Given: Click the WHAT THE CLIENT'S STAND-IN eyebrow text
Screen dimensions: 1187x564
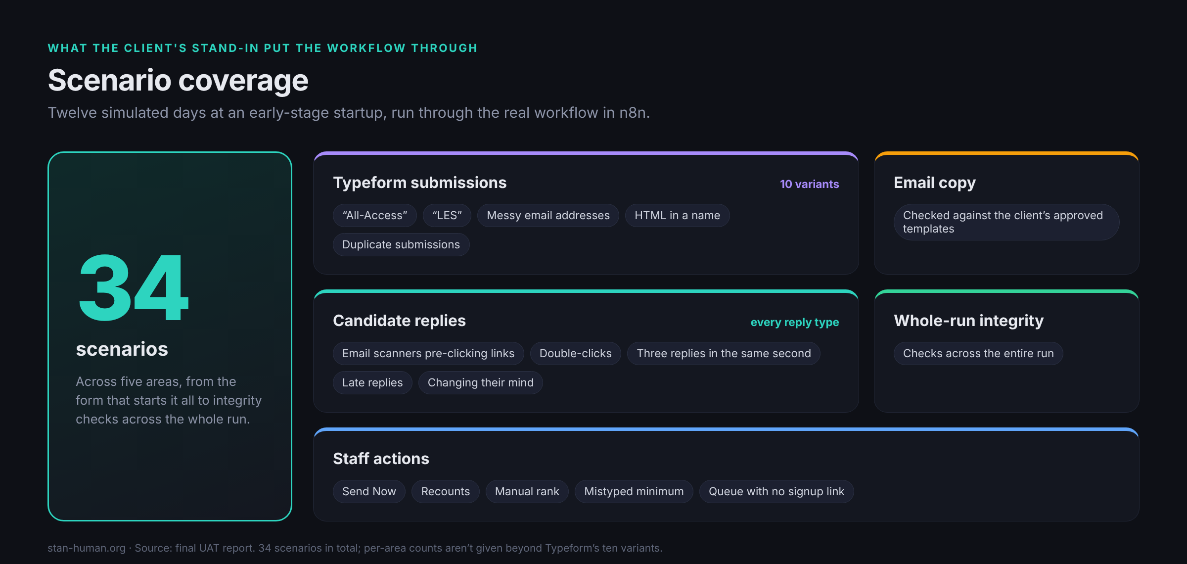Looking at the screenshot, I should point(263,48).
